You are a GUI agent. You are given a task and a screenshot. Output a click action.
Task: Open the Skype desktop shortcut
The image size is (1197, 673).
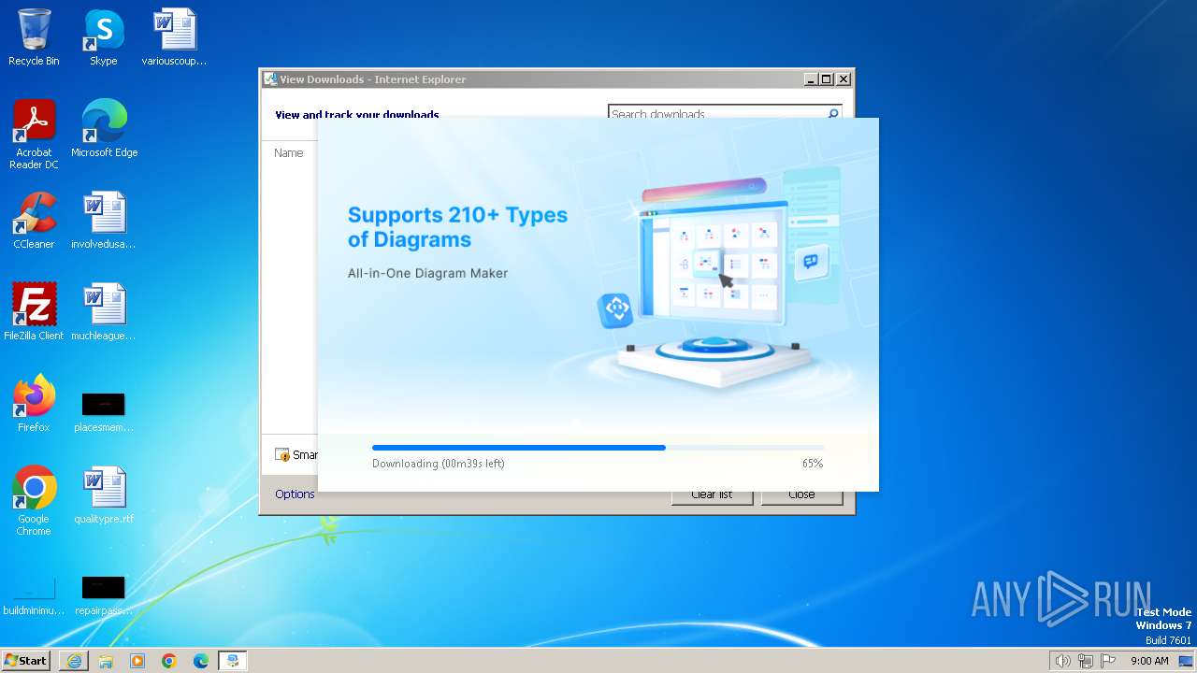(x=104, y=37)
